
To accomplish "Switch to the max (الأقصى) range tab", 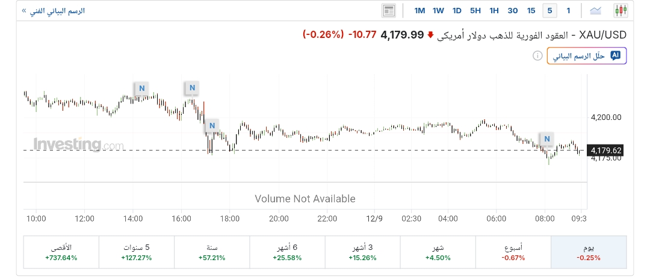I will point(61,252).
